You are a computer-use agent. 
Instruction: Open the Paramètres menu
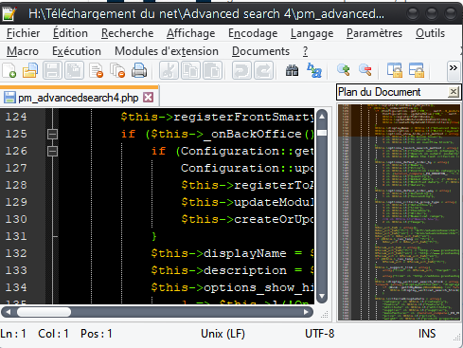point(374,33)
